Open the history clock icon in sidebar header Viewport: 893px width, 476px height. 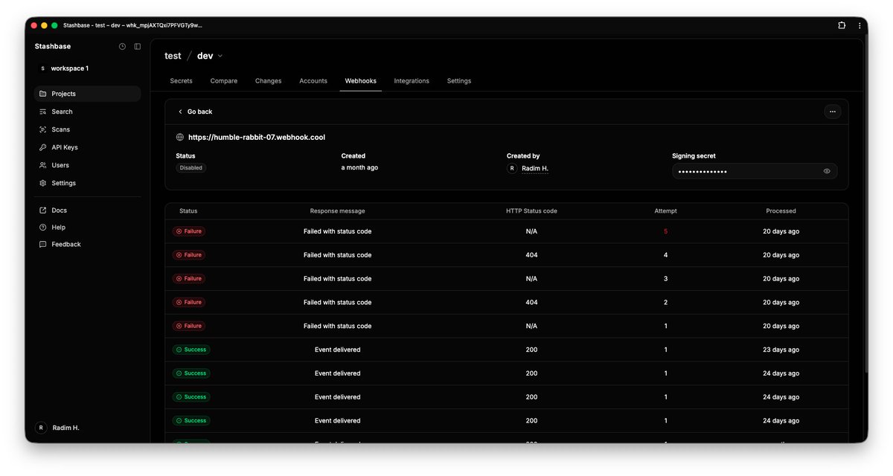123,46
